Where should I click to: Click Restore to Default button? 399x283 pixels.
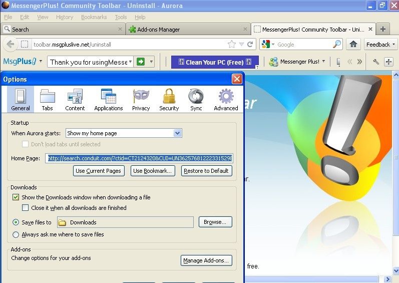click(206, 171)
